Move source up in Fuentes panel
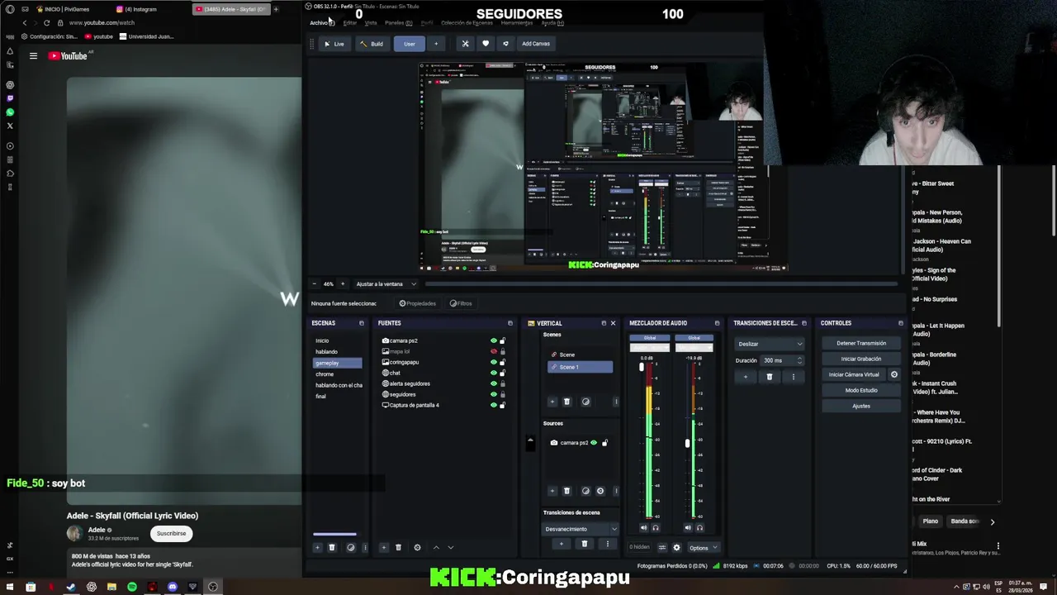Screen dimensions: 1057x595 click(x=436, y=547)
